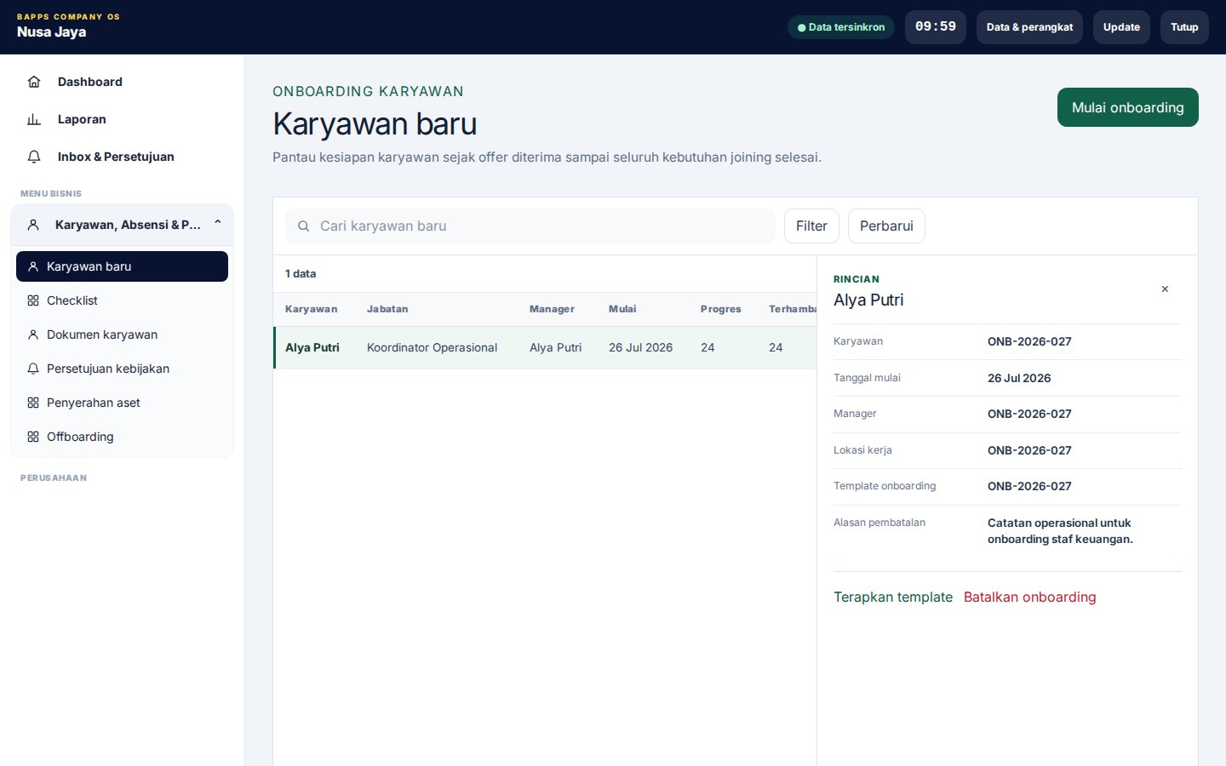
Task: Sort by Manager column header
Action: (552, 309)
